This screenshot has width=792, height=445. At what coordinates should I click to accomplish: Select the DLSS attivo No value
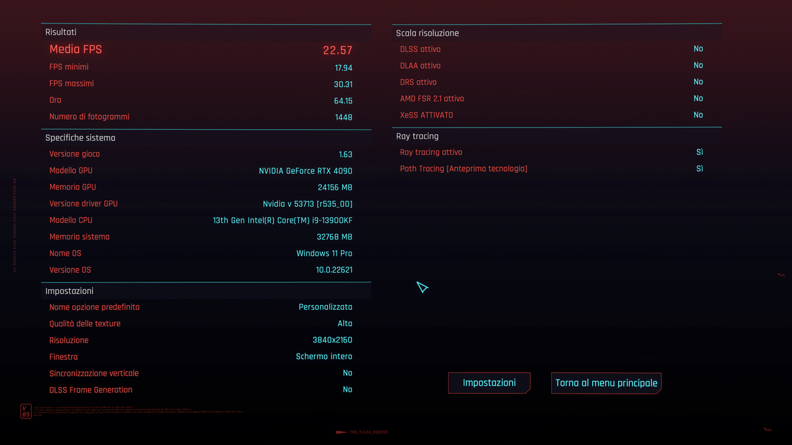click(x=699, y=49)
